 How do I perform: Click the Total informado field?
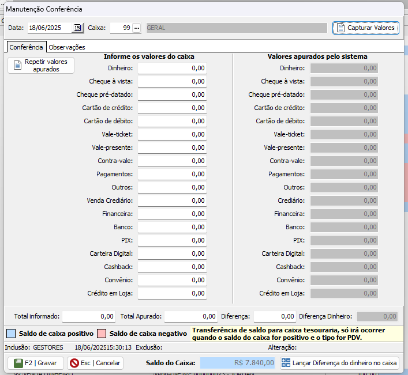88,316
